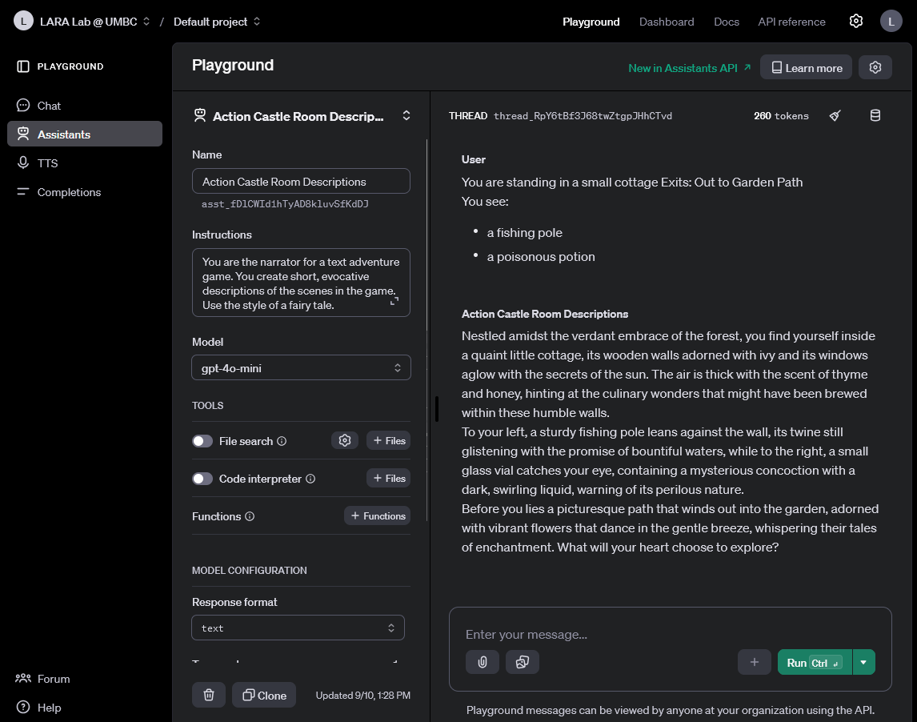Screen dimensions: 917x722
Task: Select Chat in the sidebar
Action: (x=85, y=106)
